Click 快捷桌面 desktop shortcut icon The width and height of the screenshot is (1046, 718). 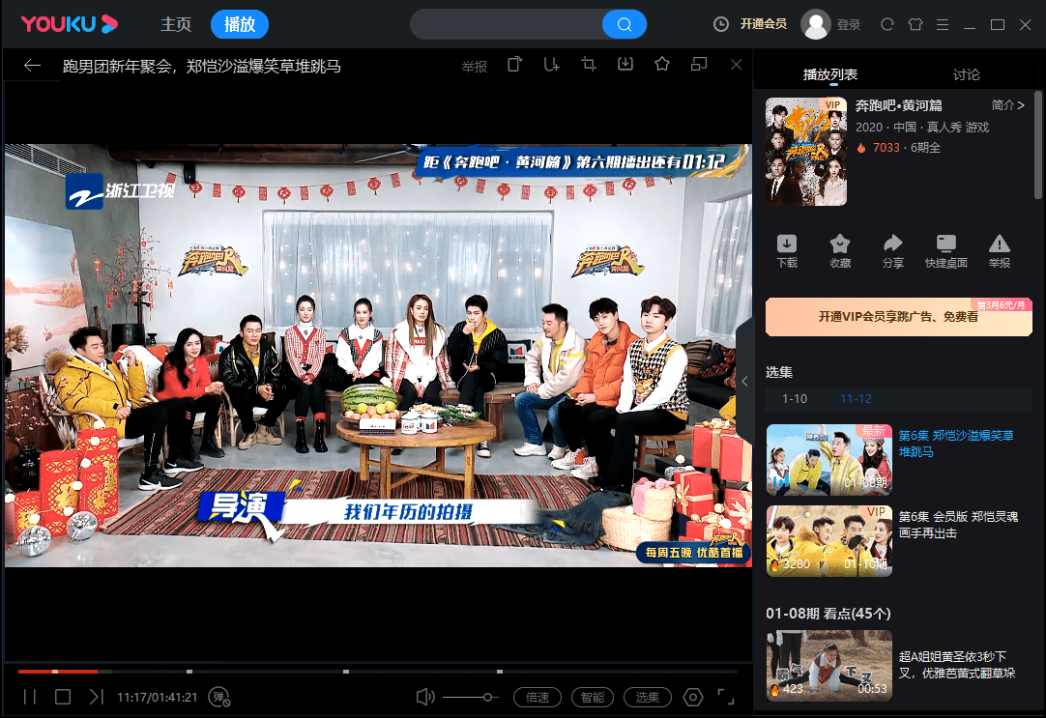coord(945,251)
